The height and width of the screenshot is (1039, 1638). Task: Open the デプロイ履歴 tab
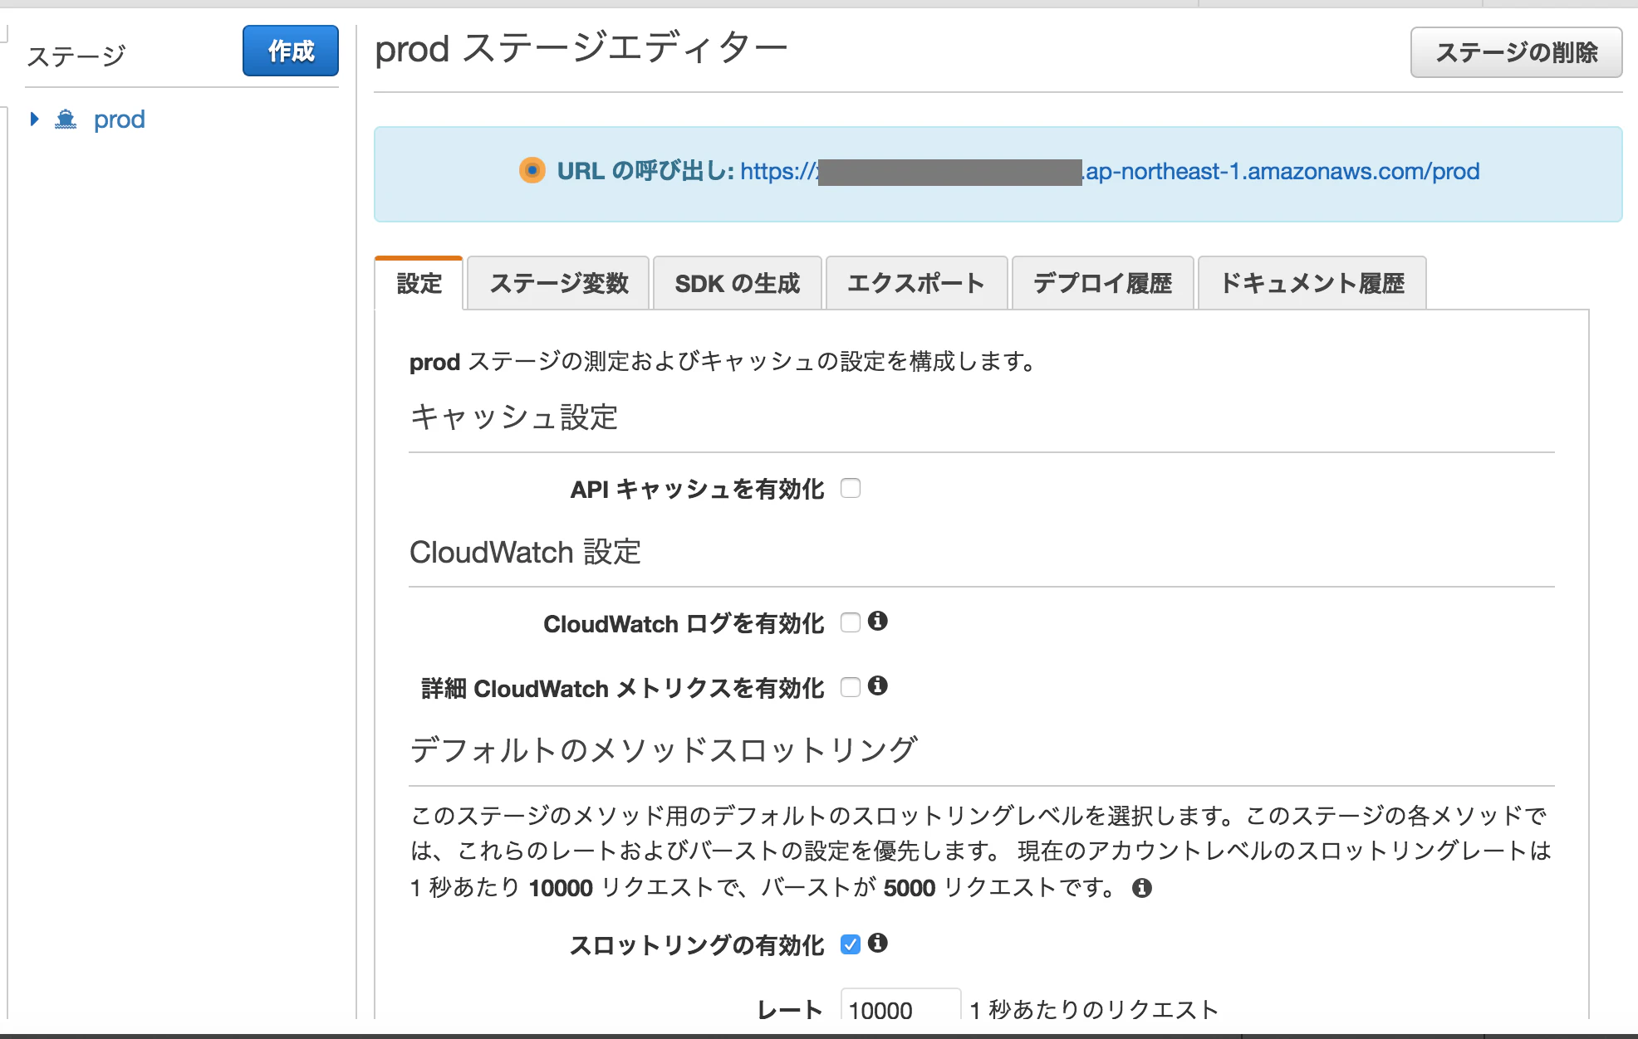1103,283
